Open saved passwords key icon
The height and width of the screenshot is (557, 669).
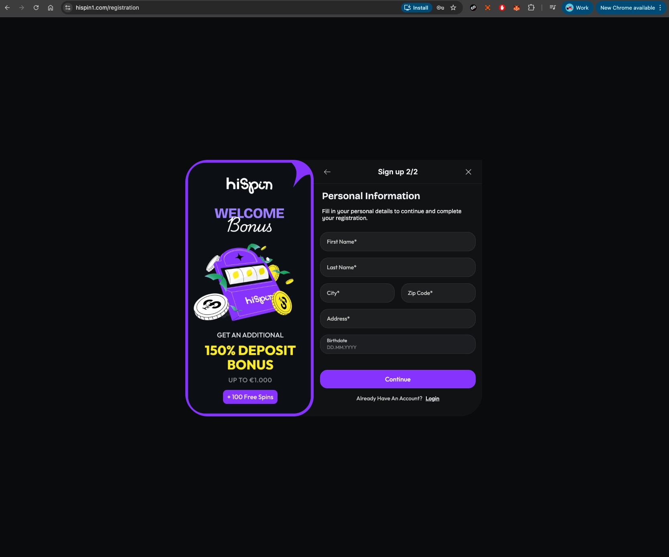[x=440, y=8]
